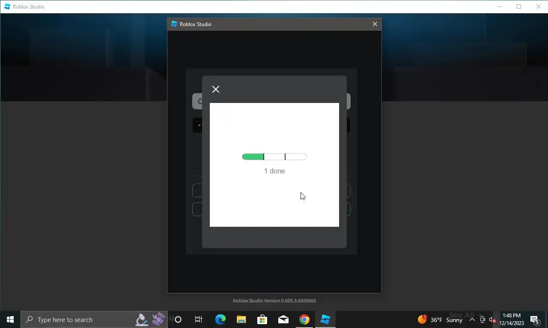548x328 pixels.
Task: Maximize the main Roblox Studio window
Action: [519, 6]
